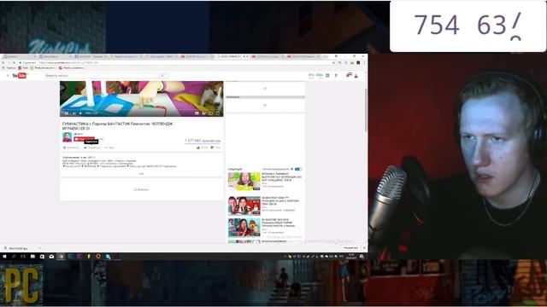Open Task View on the taskbar

click(x=23, y=257)
